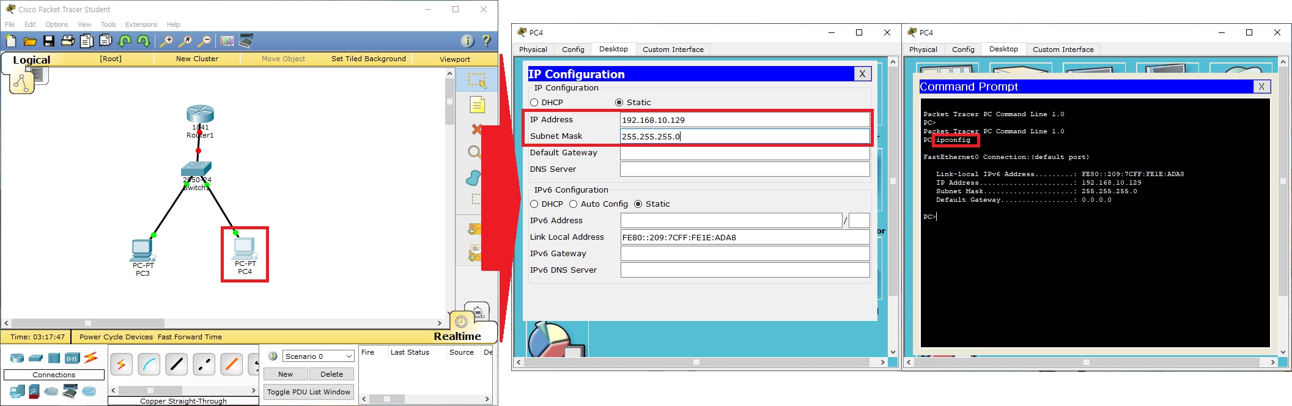Open the Options menu
This screenshot has height=406, width=1292.
57,24
